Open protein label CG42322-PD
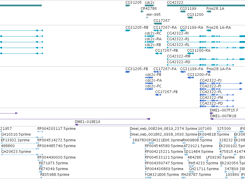The height and width of the screenshot is (179, 245). point(211,104)
